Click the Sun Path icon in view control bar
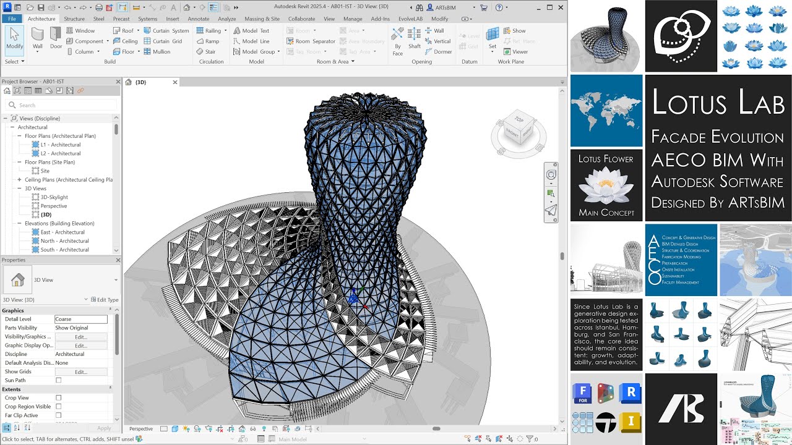The width and height of the screenshot is (792, 445). pos(186,429)
